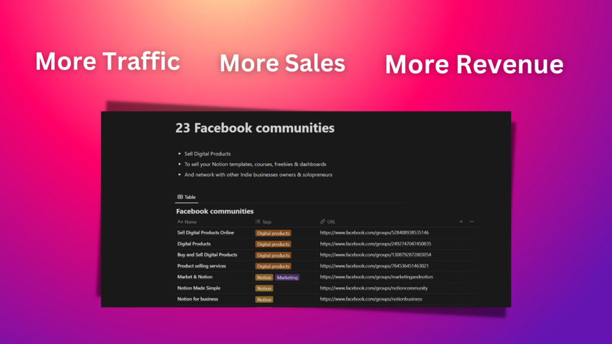Open the Table view tab
This screenshot has width=612, height=344.
[186, 197]
